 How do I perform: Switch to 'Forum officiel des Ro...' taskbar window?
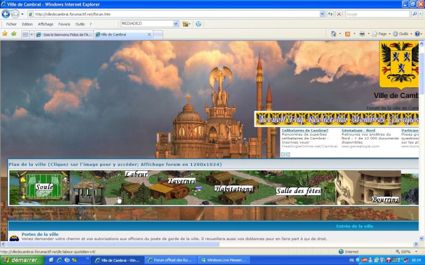pyautogui.click(x=171, y=260)
